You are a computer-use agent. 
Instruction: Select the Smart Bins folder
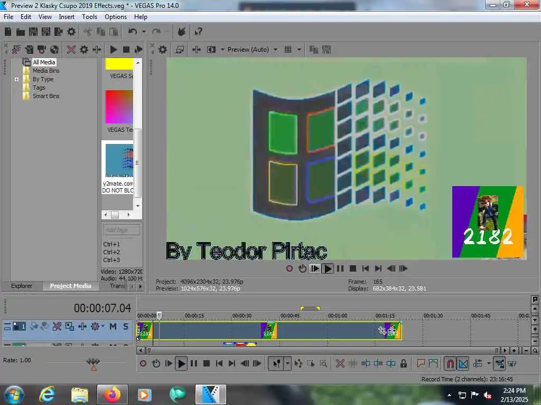pos(46,96)
